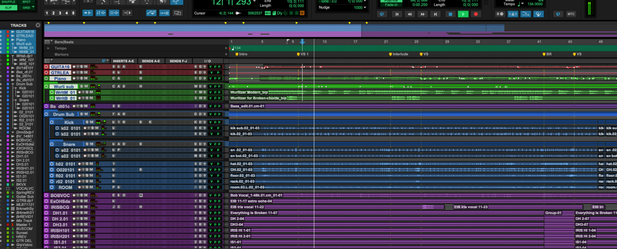Mute the Piano track
Screen dimensions: 617x249
pos(86,78)
